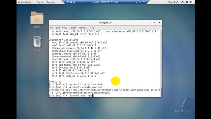Open the Places menu in top bar

(x=40, y=2)
